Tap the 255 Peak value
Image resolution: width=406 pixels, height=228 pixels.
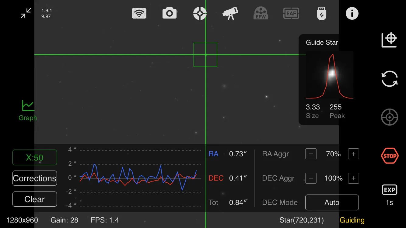[336, 107]
